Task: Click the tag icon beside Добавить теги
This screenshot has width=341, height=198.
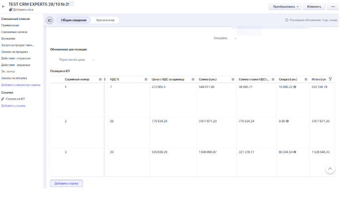Action: coord(11,10)
